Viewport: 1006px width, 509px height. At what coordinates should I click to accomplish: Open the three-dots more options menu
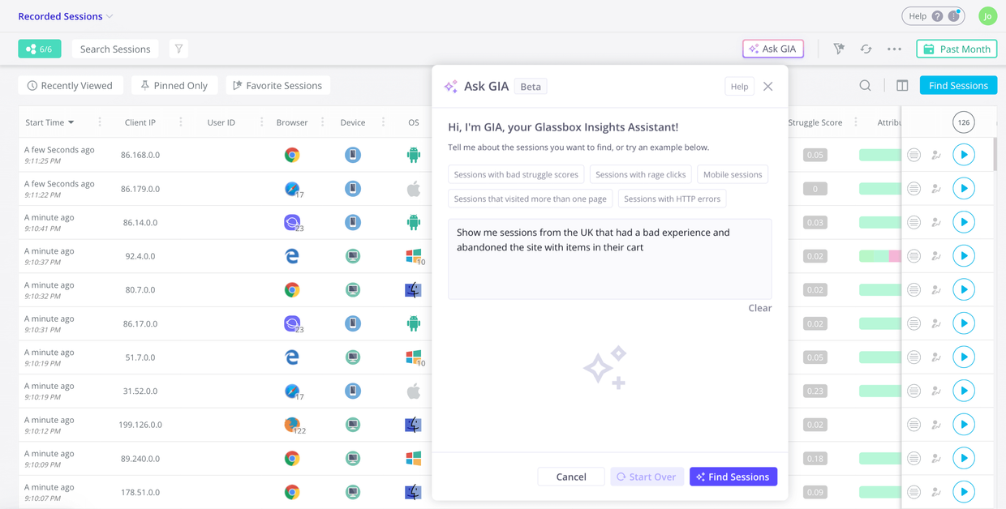894,49
